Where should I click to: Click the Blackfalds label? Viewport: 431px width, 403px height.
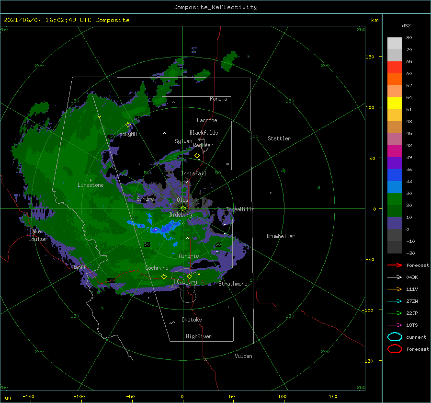tap(204, 133)
